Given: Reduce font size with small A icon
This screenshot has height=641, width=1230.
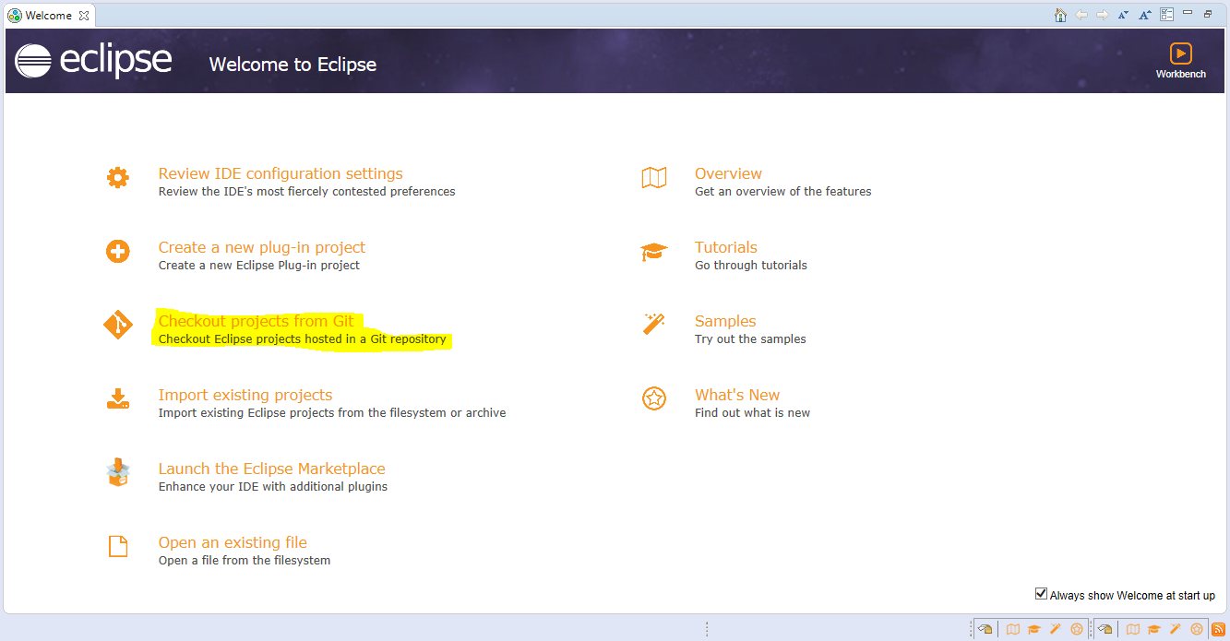Looking at the screenshot, I should [1123, 16].
